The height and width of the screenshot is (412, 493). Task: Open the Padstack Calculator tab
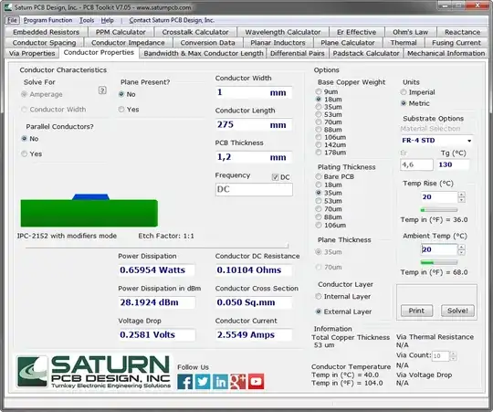pyautogui.click(x=366, y=53)
